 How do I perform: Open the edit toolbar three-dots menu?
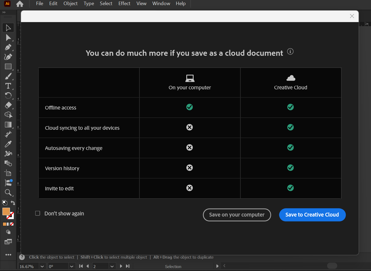pos(8,255)
